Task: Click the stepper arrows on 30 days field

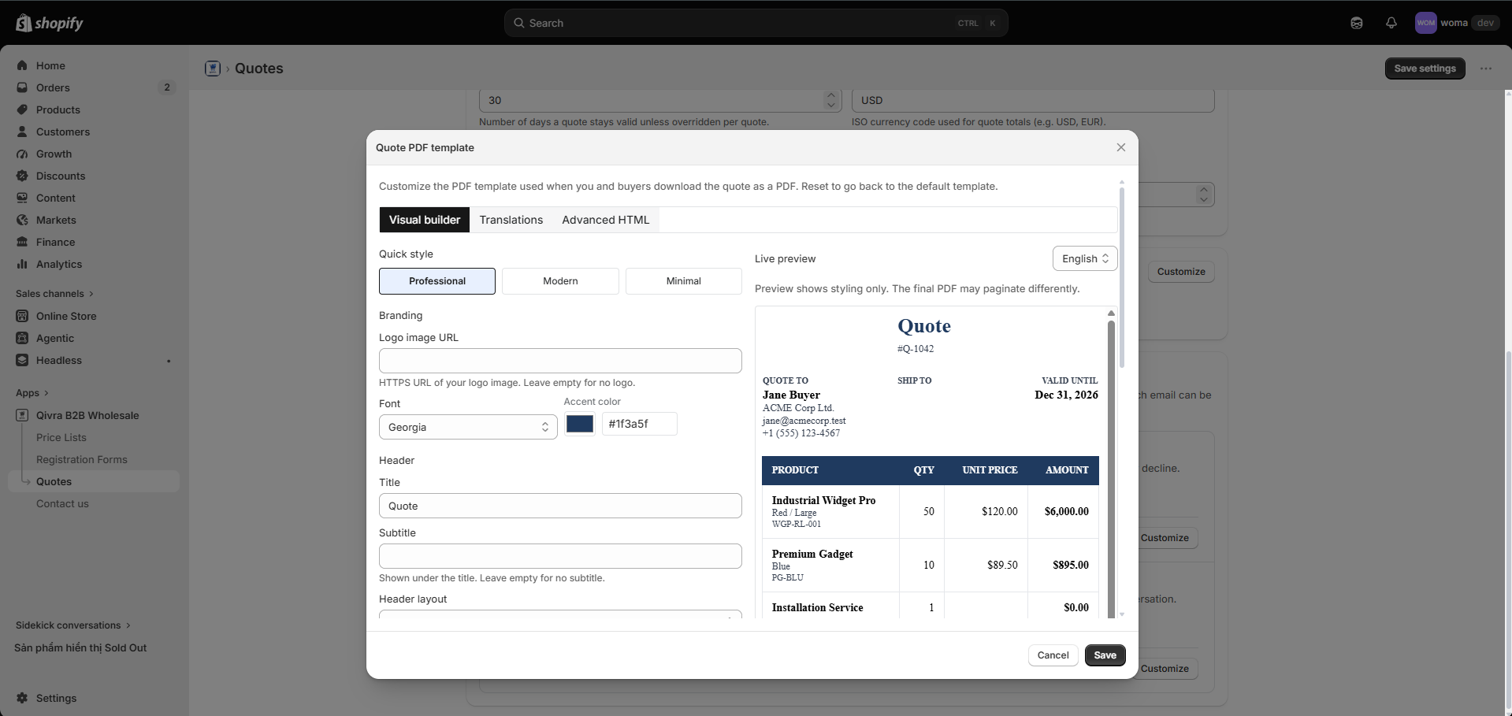Action: pos(830,100)
